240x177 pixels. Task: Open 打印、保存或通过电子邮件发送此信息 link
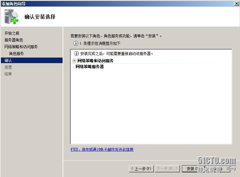[x=102, y=149]
